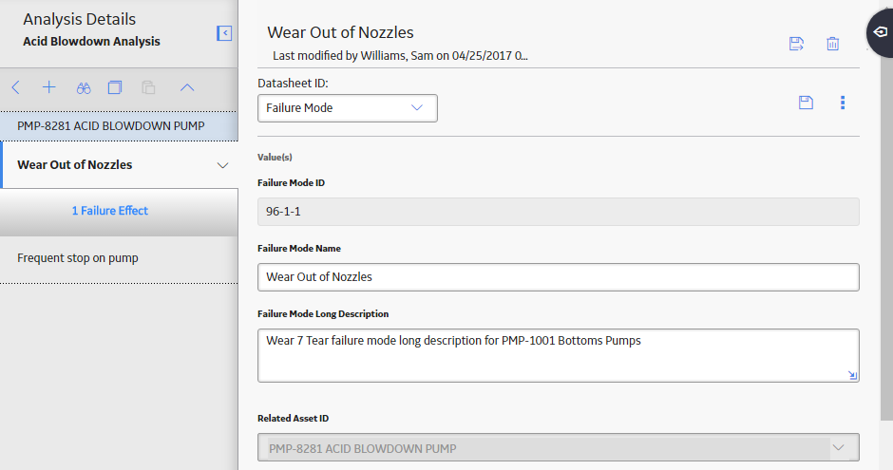The height and width of the screenshot is (470, 893).
Task: Click the paste icon in left toolbar
Action: click(148, 87)
